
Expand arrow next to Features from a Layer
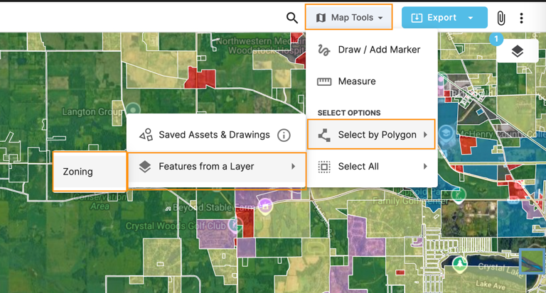coord(293,167)
